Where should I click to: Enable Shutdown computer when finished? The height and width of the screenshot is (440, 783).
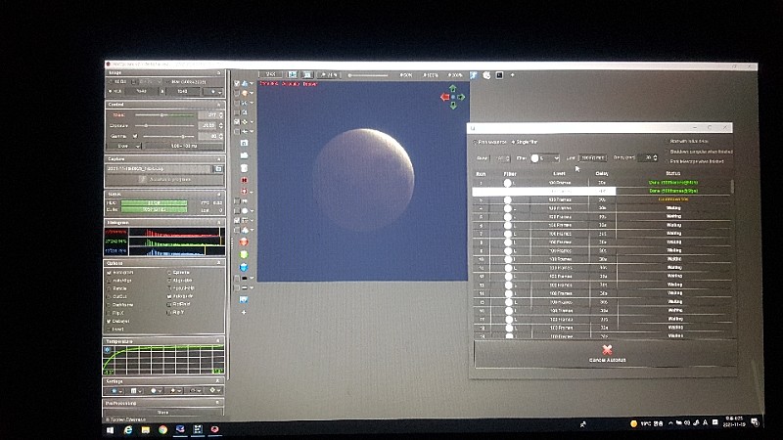pyautogui.click(x=667, y=152)
